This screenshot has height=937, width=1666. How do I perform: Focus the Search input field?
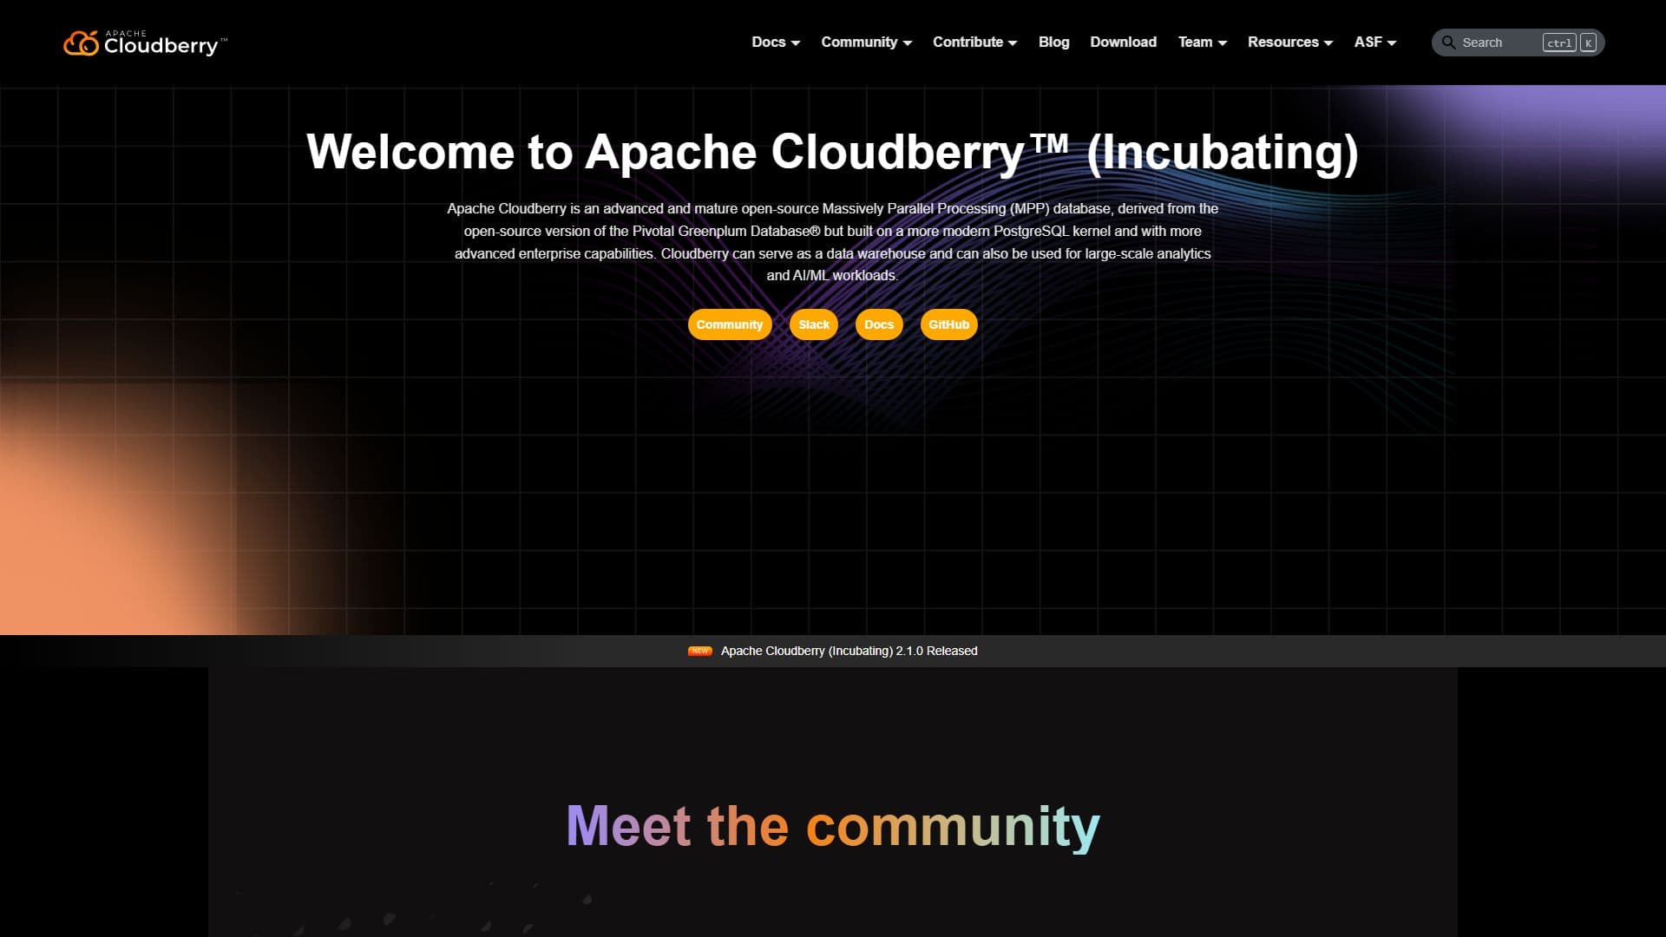pos(1518,43)
